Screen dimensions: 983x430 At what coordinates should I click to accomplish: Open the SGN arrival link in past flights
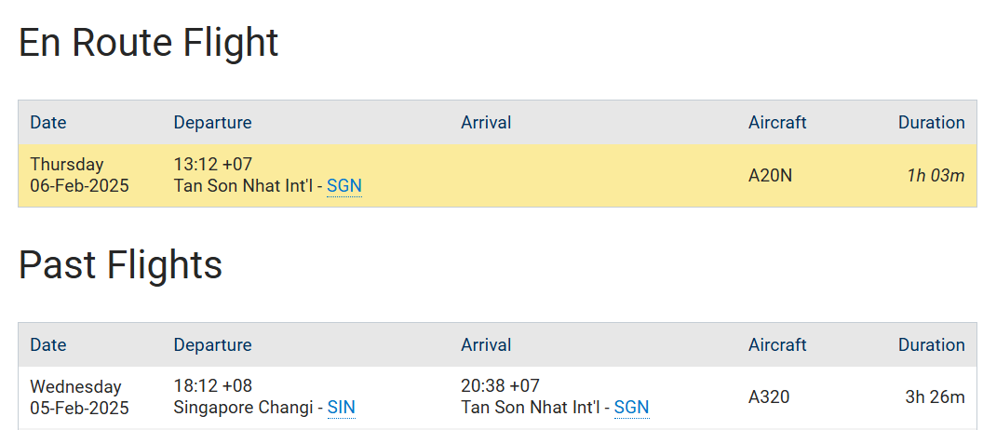631,408
